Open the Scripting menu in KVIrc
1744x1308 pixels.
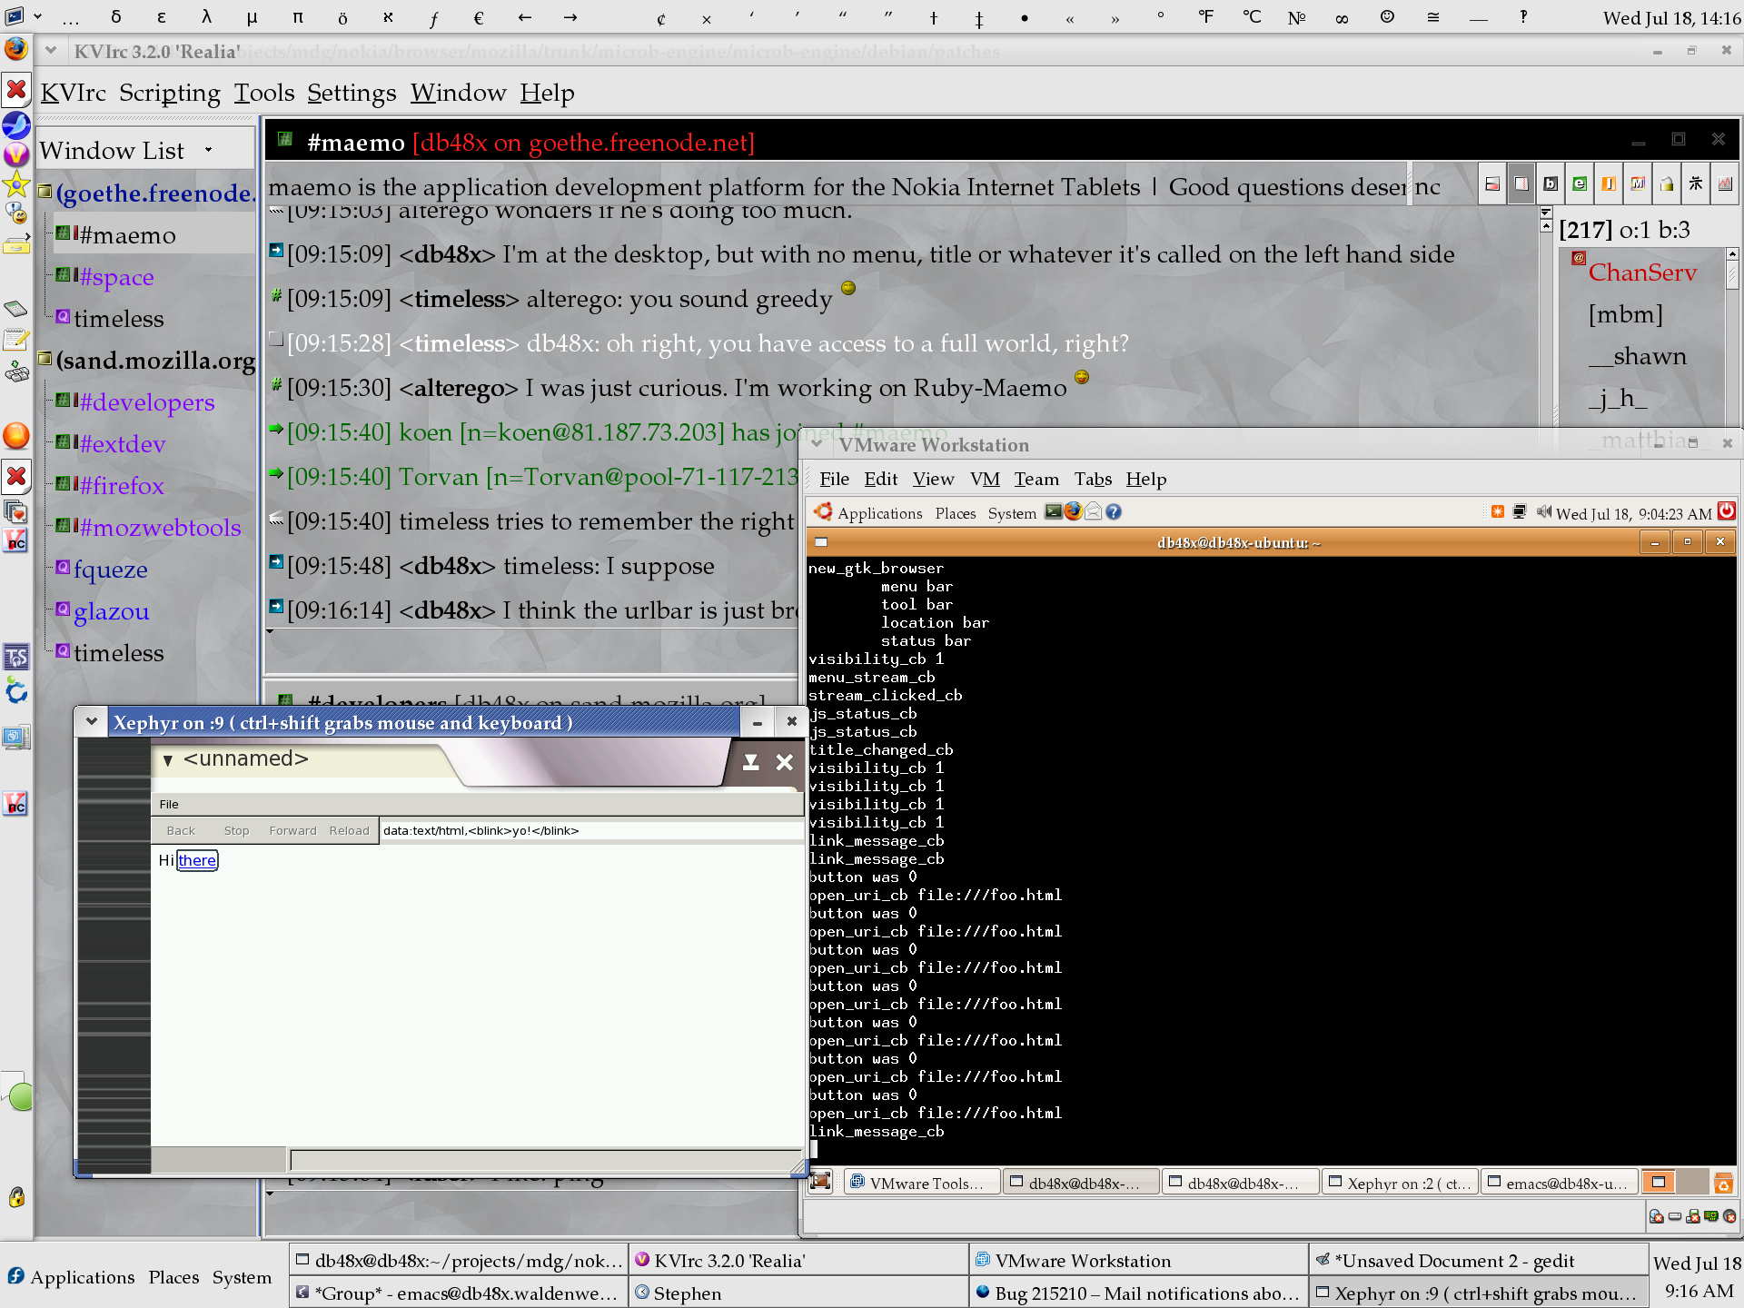170,93
